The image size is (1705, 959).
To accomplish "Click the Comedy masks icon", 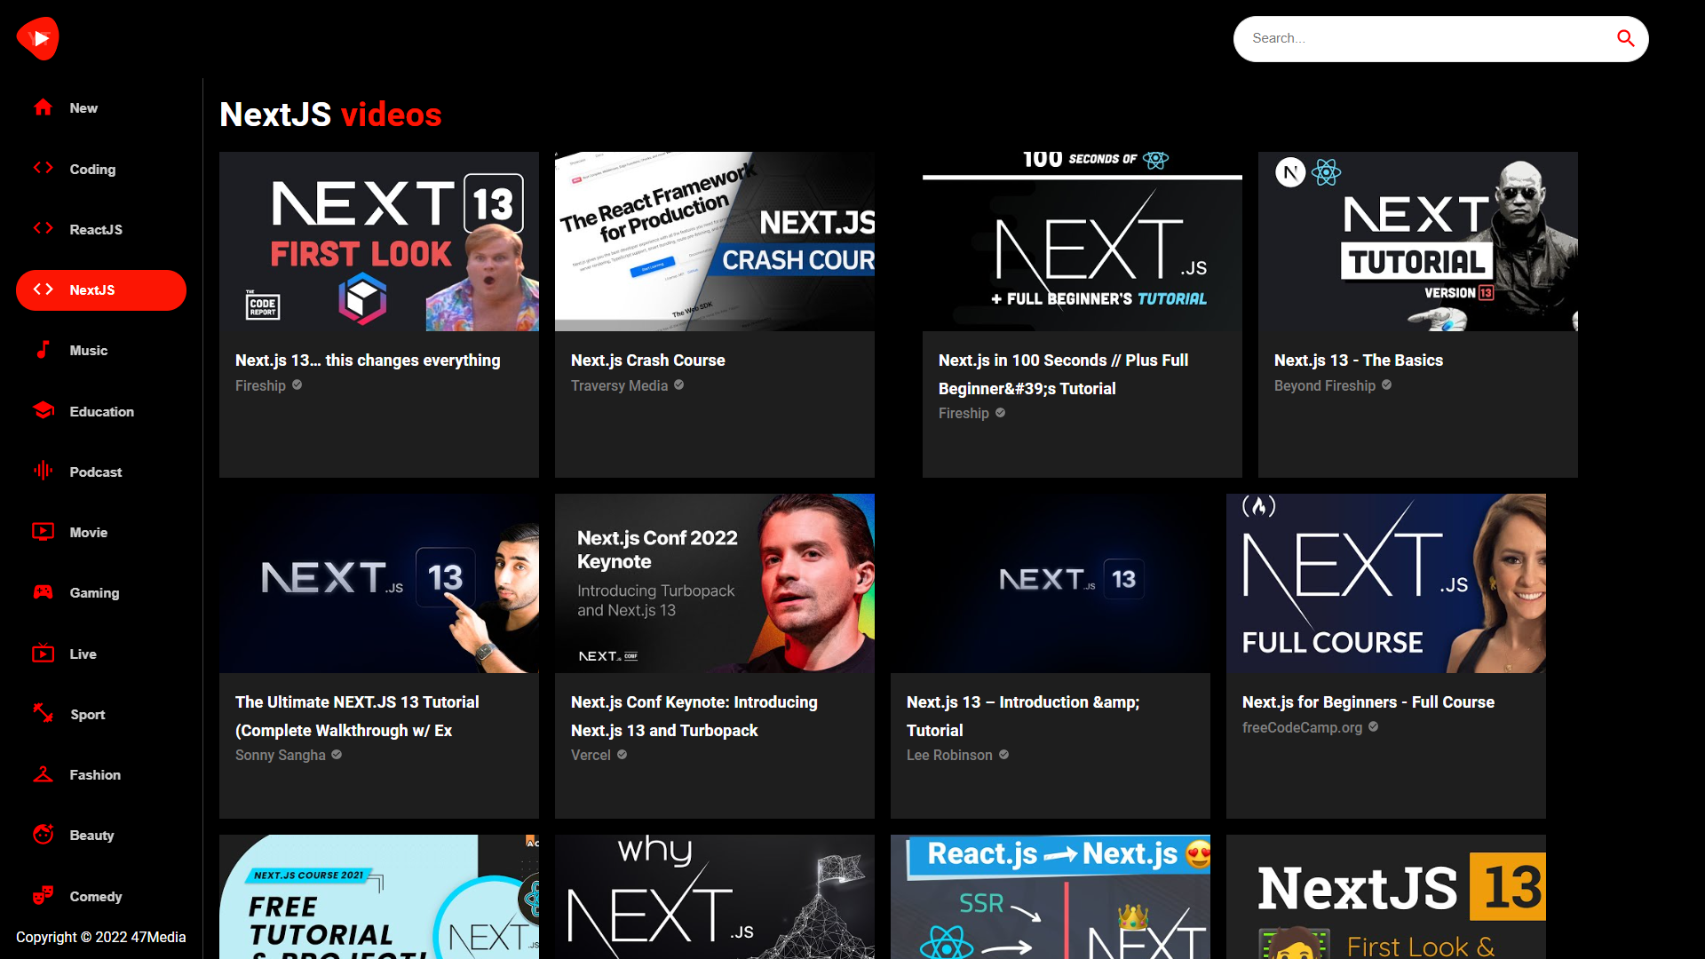I will click(43, 895).
